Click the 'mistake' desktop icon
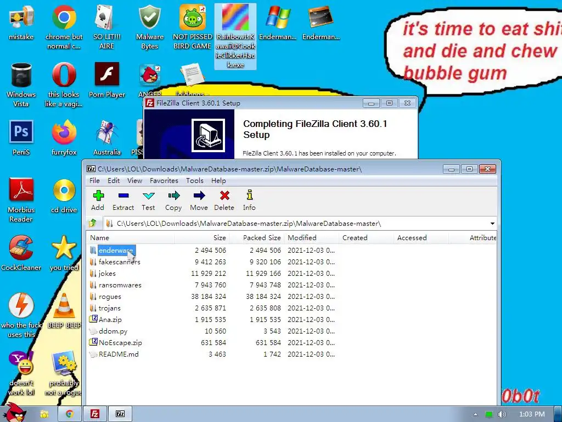 (x=21, y=23)
